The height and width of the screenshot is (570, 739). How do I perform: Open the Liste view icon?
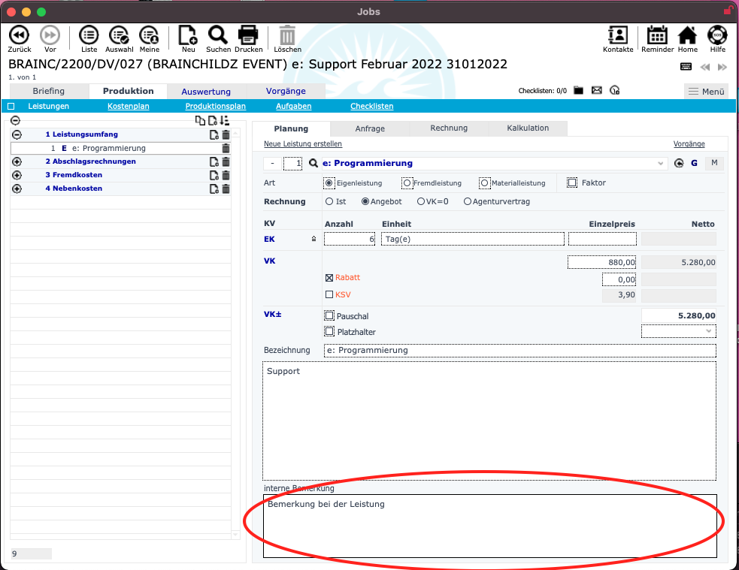pyautogui.click(x=89, y=35)
